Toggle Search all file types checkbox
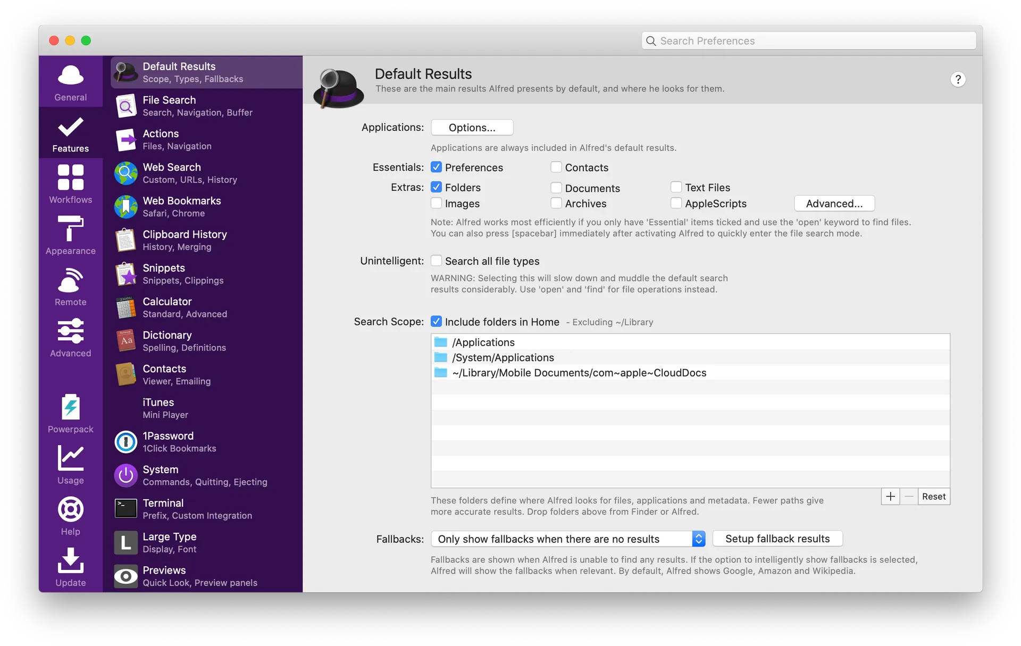 click(x=437, y=261)
